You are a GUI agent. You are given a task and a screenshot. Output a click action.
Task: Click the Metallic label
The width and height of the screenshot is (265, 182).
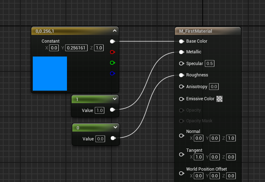(x=194, y=52)
